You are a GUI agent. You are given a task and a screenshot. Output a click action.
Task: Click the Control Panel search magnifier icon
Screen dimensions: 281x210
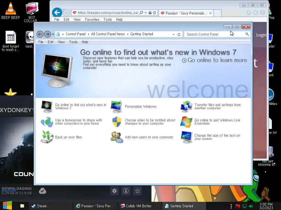[x=247, y=34]
